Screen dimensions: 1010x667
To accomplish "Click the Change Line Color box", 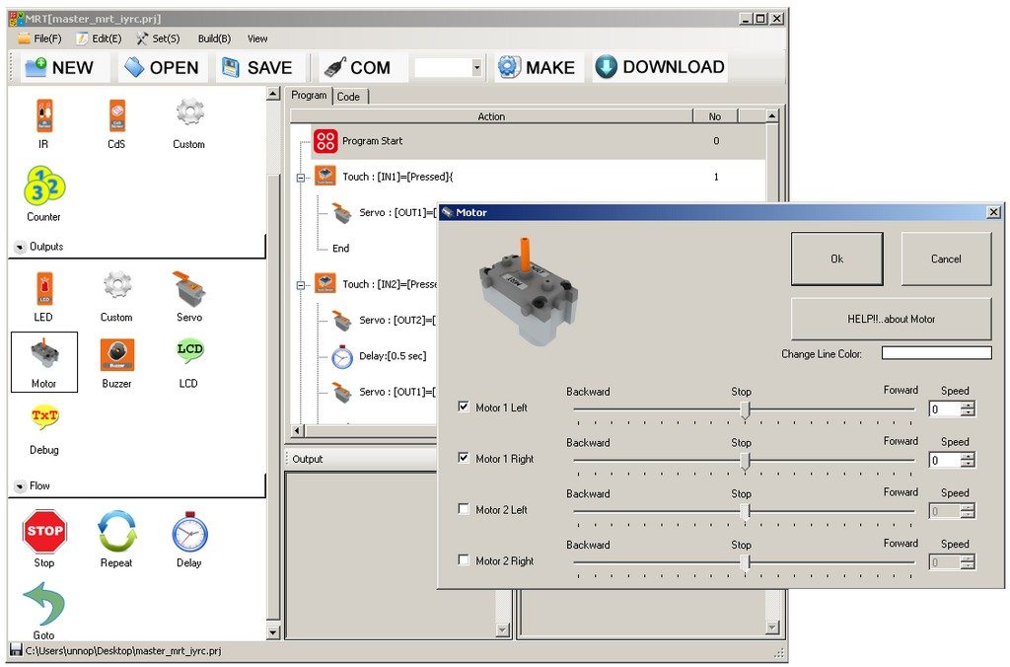I will (x=936, y=353).
